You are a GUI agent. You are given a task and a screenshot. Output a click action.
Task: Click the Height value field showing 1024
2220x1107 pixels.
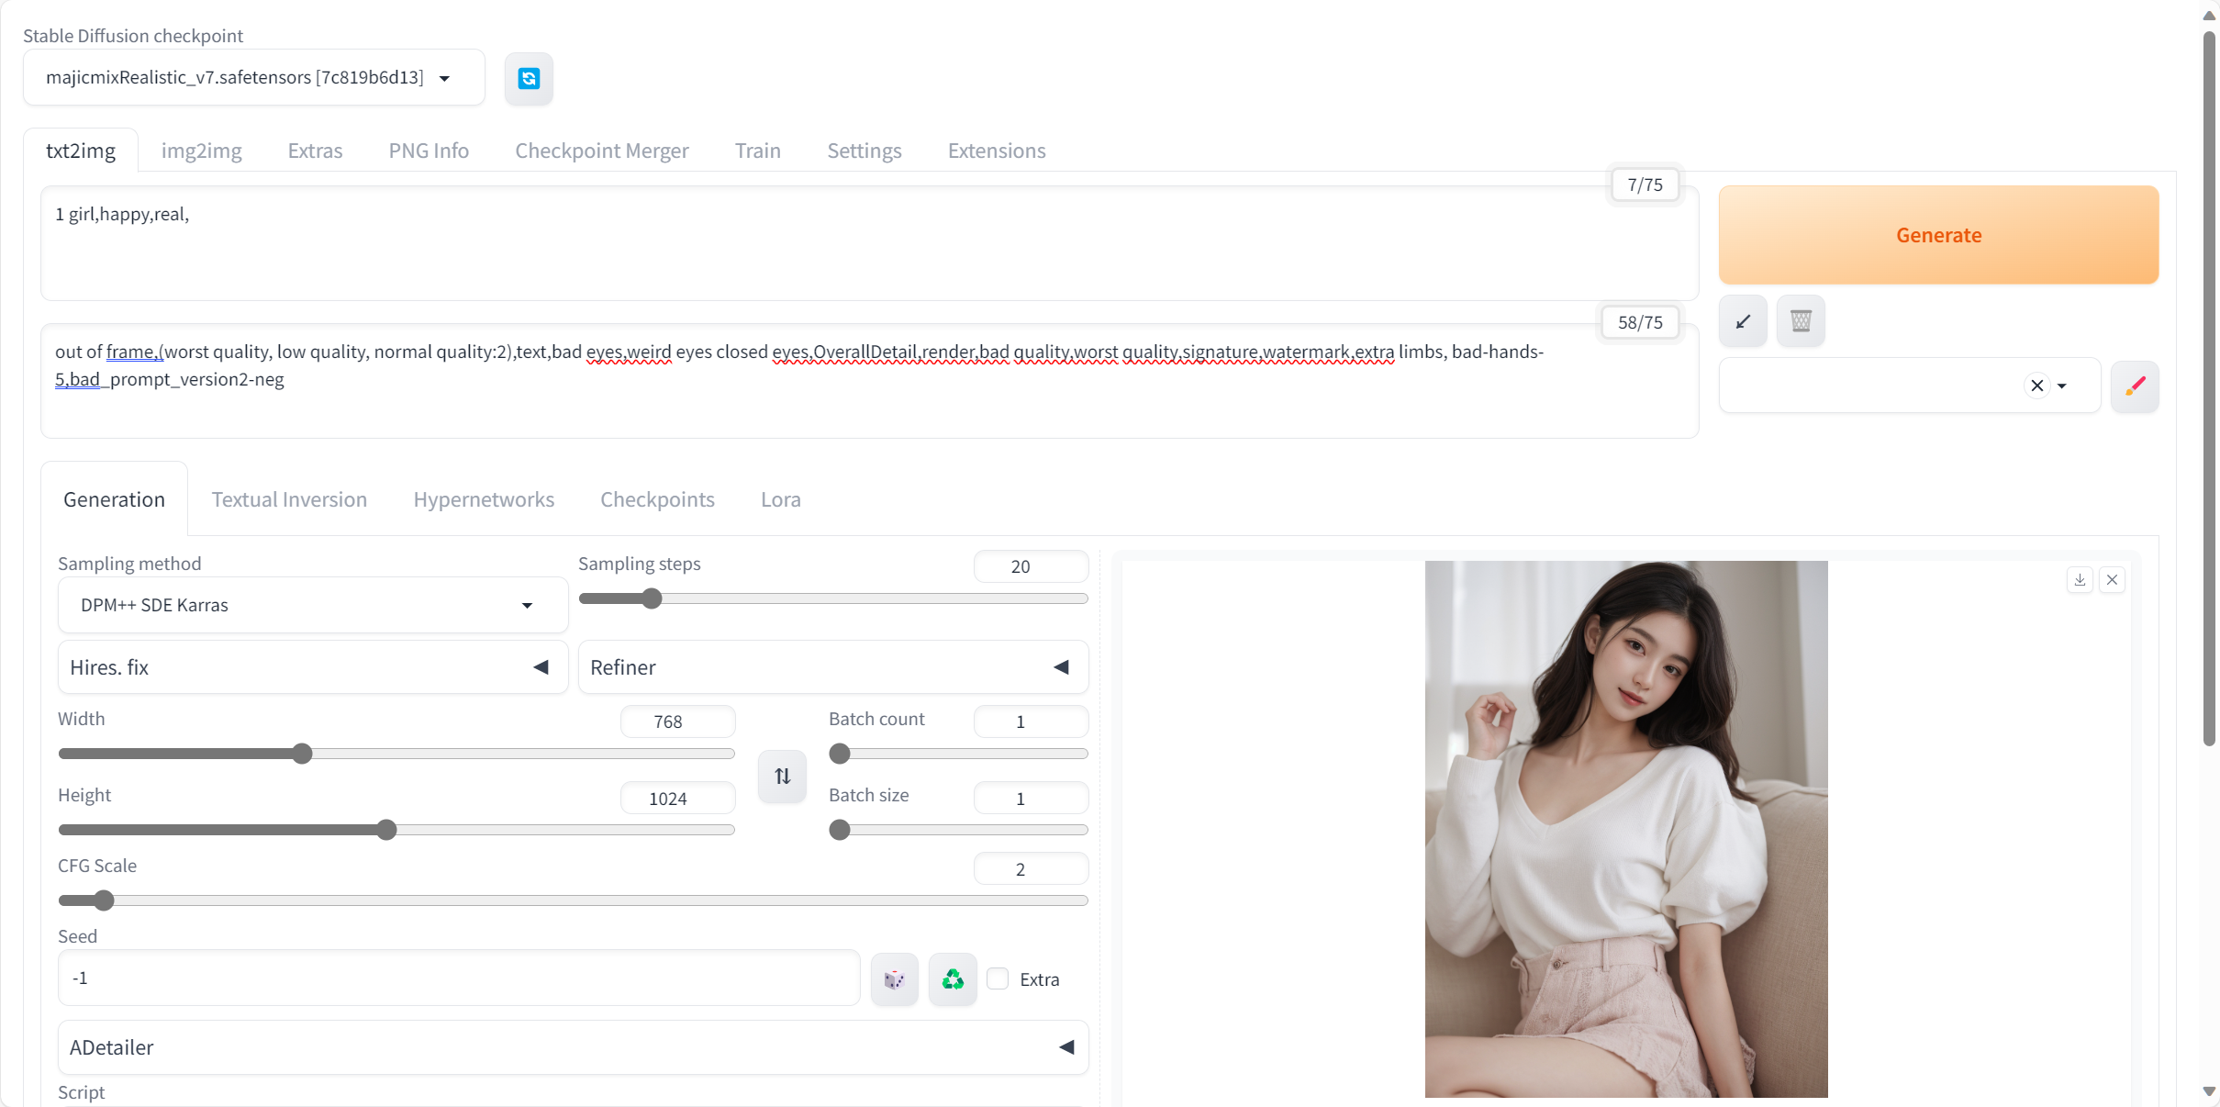tap(678, 799)
